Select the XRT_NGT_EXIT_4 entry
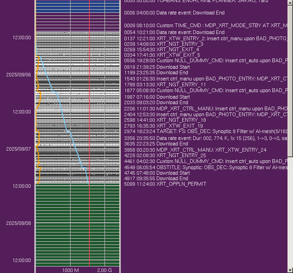The width and height of the screenshot is (293, 273). (x=161, y=50)
